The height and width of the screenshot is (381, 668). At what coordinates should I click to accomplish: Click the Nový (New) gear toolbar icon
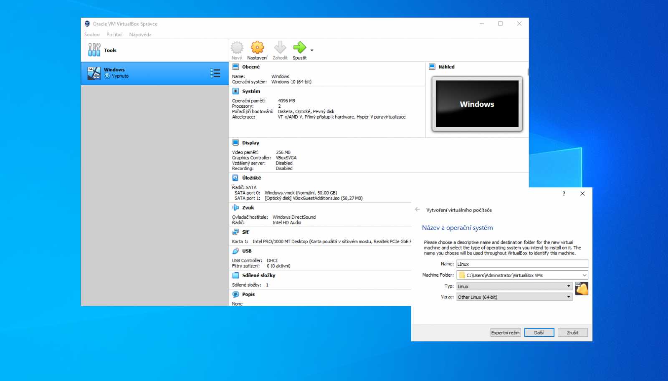coord(237,48)
